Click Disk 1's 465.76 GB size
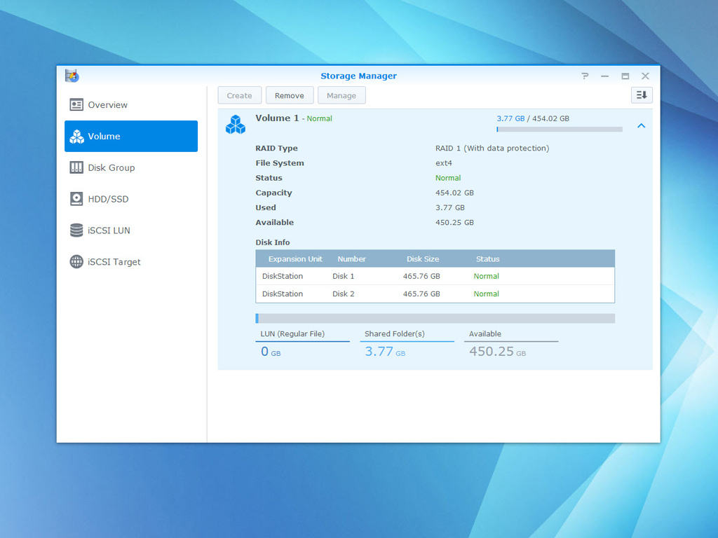 pyautogui.click(x=421, y=276)
